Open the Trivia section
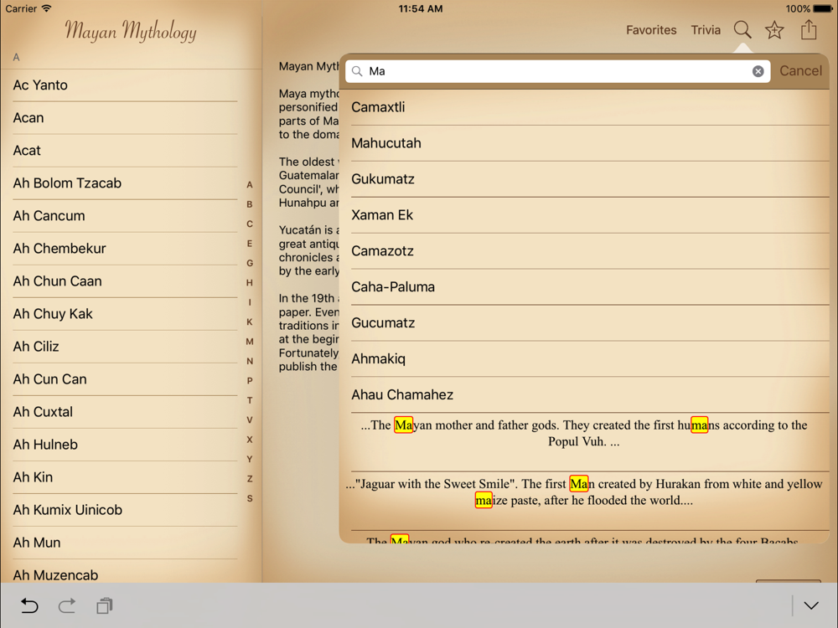Screen dimensions: 838x628 click(706, 30)
